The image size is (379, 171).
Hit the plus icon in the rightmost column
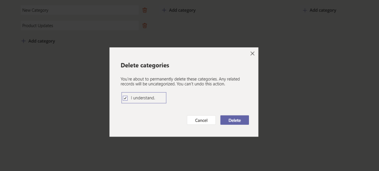click(x=305, y=10)
